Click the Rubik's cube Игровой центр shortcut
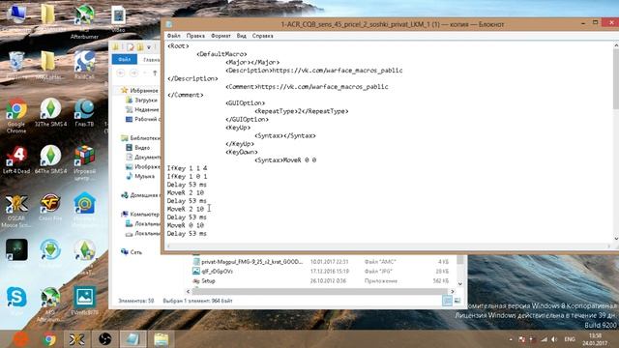The height and width of the screenshot is (348, 619). pyautogui.click(x=84, y=162)
